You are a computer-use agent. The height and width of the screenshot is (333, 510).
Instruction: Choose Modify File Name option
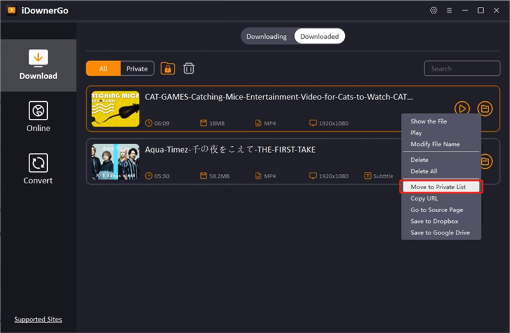pos(435,145)
